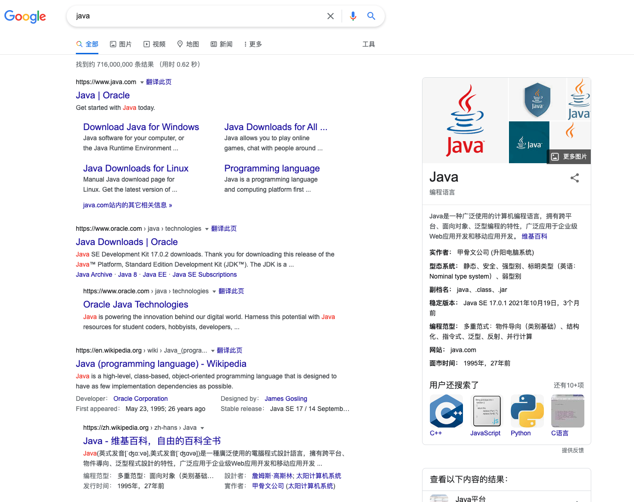Select the C语言 related search thumbnail
Screen dimensions: 634x502
(568, 411)
